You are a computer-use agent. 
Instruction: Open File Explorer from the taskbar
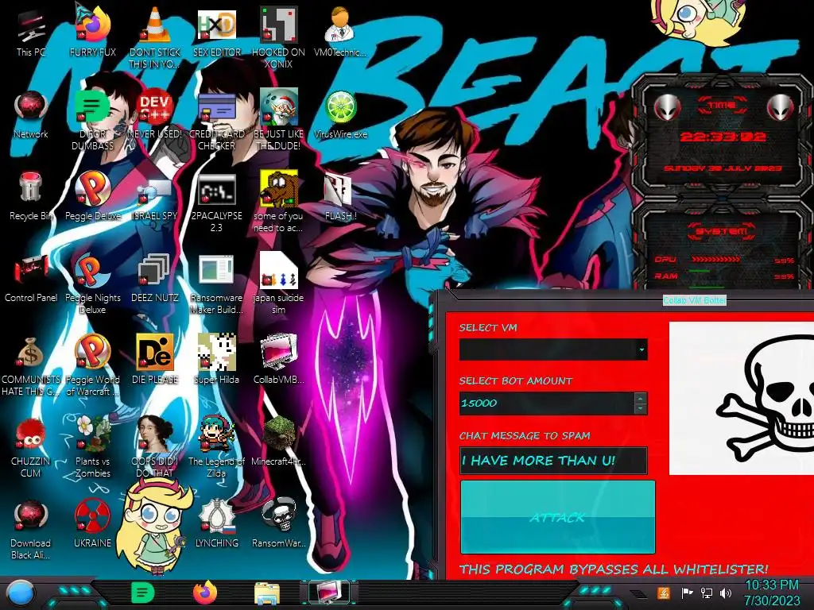click(267, 593)
